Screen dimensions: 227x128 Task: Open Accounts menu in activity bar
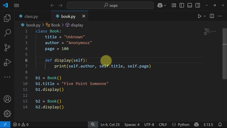7,99
